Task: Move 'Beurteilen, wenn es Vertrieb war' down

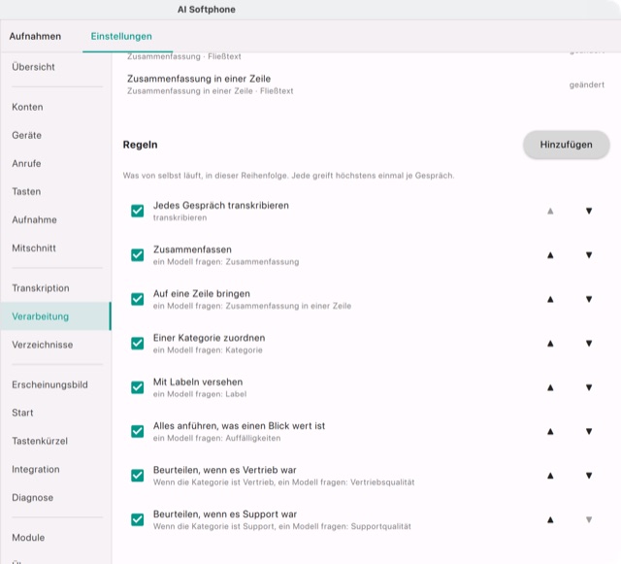Action: click(x=589, y=476)
